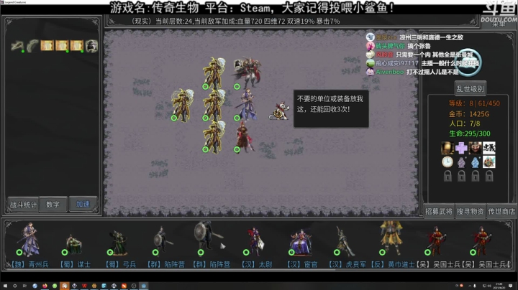
Task: Click the 当前层数:24 enemy bonus status line
Action: [x=236, y=21]
